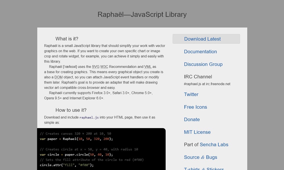Click the DOM abbreviation in the text
This screenshot has height=170, width=284.
58,77
